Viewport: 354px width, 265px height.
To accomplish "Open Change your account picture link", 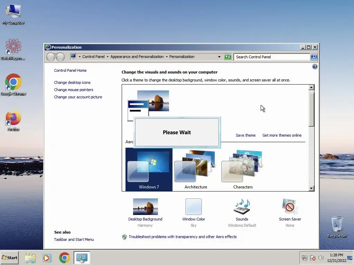I will tap(78, 97).
